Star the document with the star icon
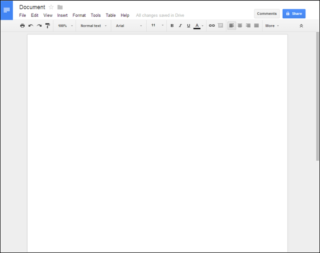320x253 pixels. click(x=51, y=7)
